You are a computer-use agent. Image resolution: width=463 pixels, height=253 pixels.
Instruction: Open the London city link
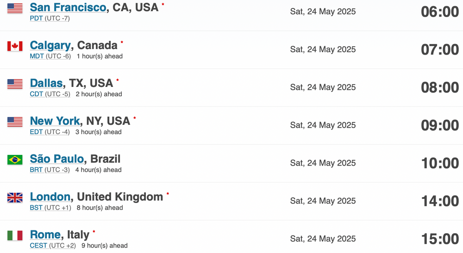[50, 197]
